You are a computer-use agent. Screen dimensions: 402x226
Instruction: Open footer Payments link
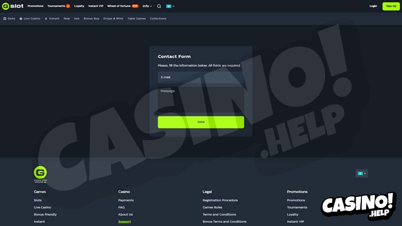click(x=126, y=200)
